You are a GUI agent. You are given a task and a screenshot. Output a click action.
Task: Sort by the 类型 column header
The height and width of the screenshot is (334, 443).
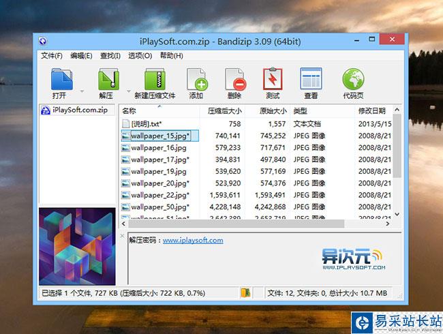[322, 111]
